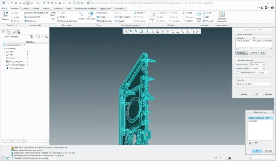This screenshot has height=161, width=276.
Task: Start the Estrusione extrude tool
Action: click(x=91, y=15)
